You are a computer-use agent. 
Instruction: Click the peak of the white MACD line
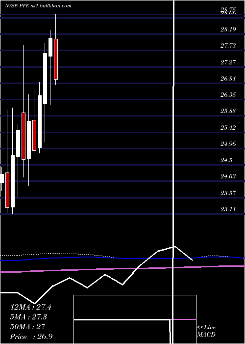[175, 247]
